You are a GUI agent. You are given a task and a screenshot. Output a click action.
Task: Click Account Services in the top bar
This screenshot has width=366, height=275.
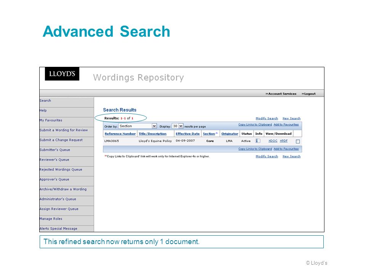[x=281, y=94]
